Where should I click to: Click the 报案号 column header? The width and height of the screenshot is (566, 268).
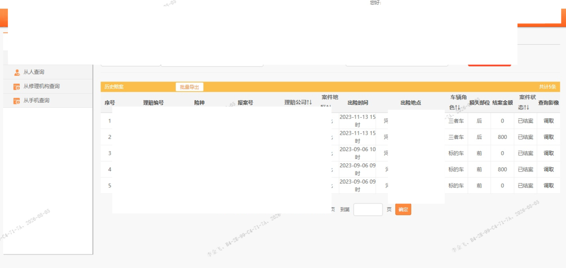coord(245,102)
